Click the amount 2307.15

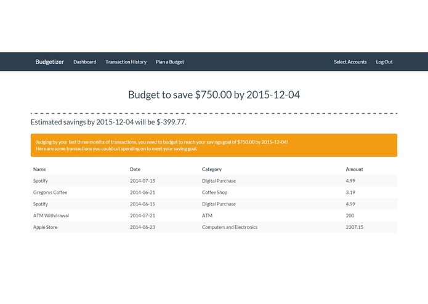click(x=355, y=227)
